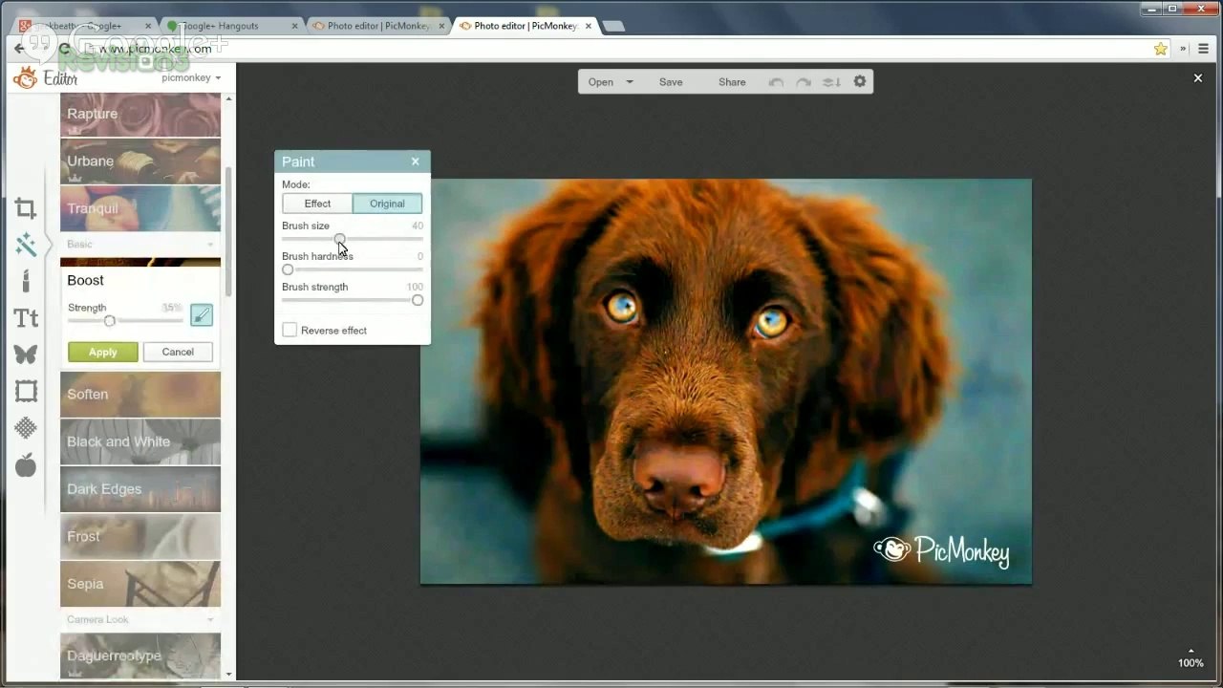The width and height of the screenshot is (1223, 688).
Task: Click Share in the top toolbar
Action: click(x=732, y=82)
